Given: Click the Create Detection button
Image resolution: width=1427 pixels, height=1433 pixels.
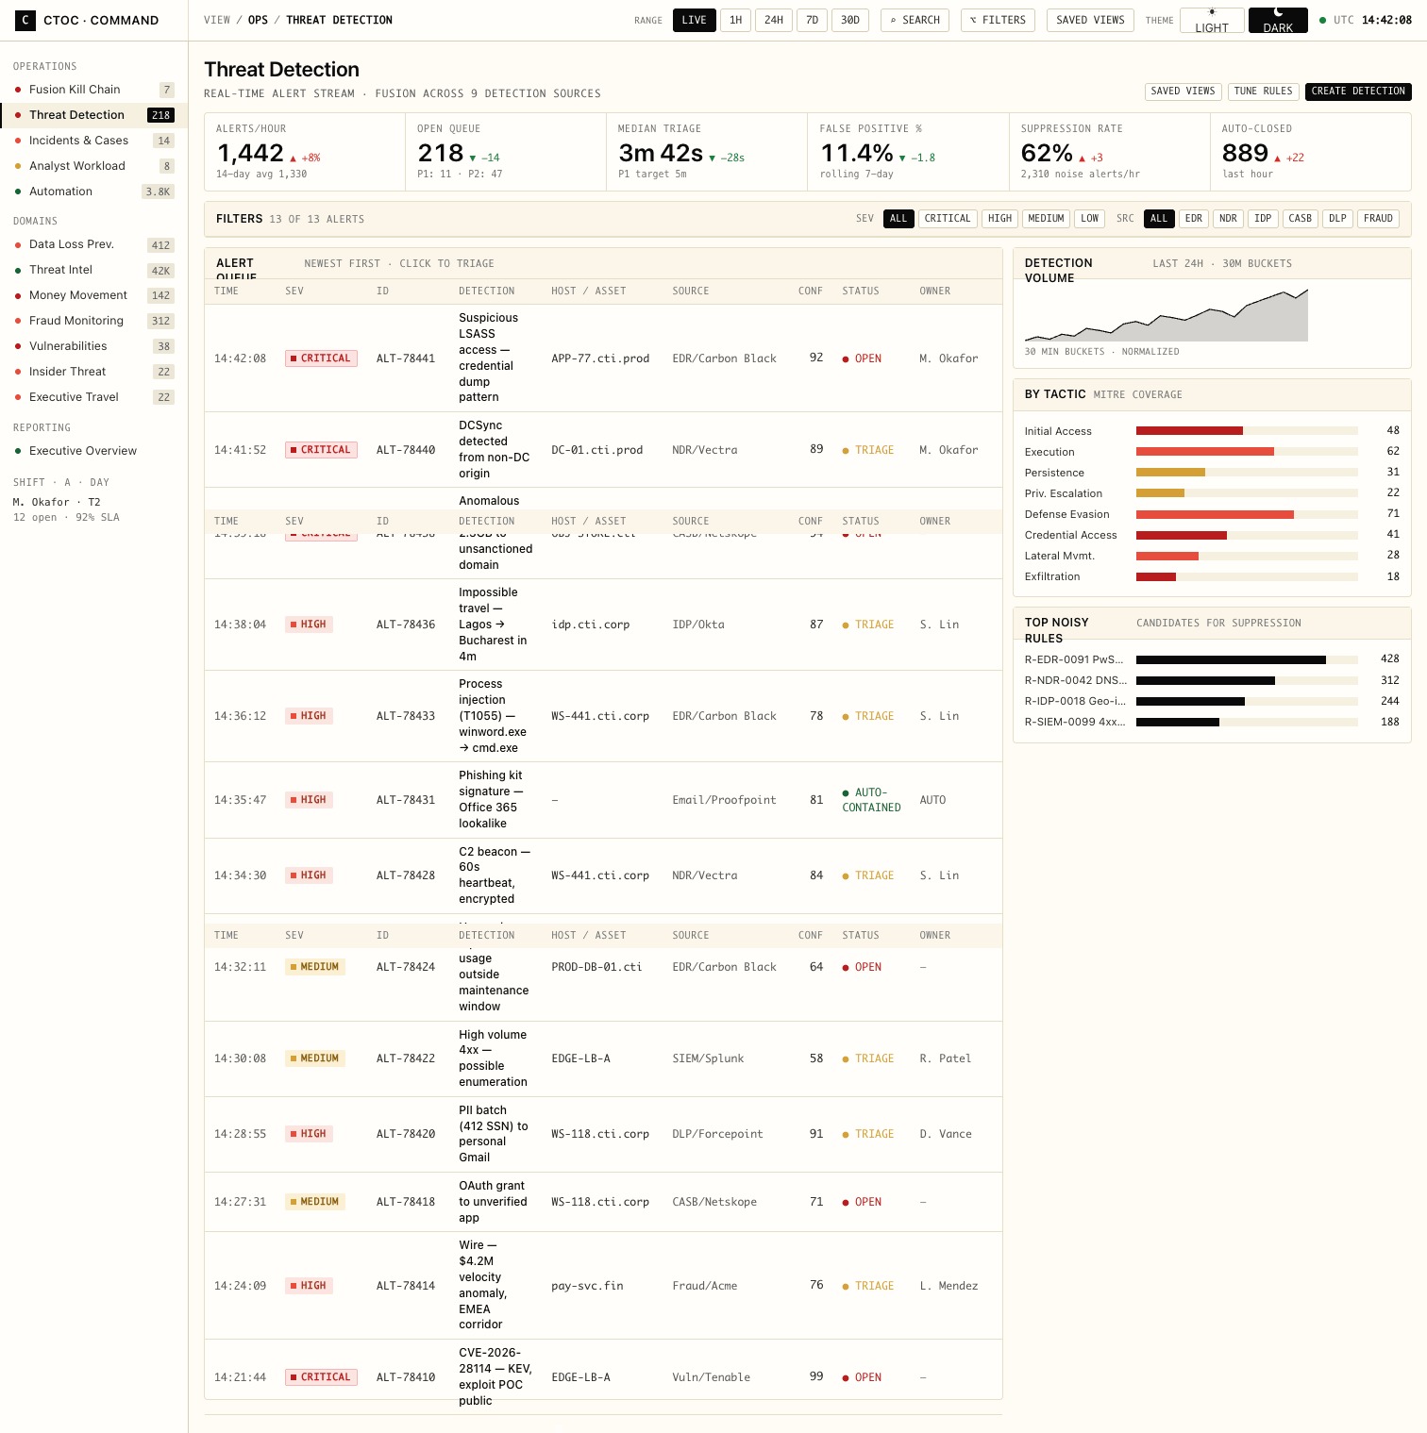Looking at the screenshot, I should (x=1358, y=92).
